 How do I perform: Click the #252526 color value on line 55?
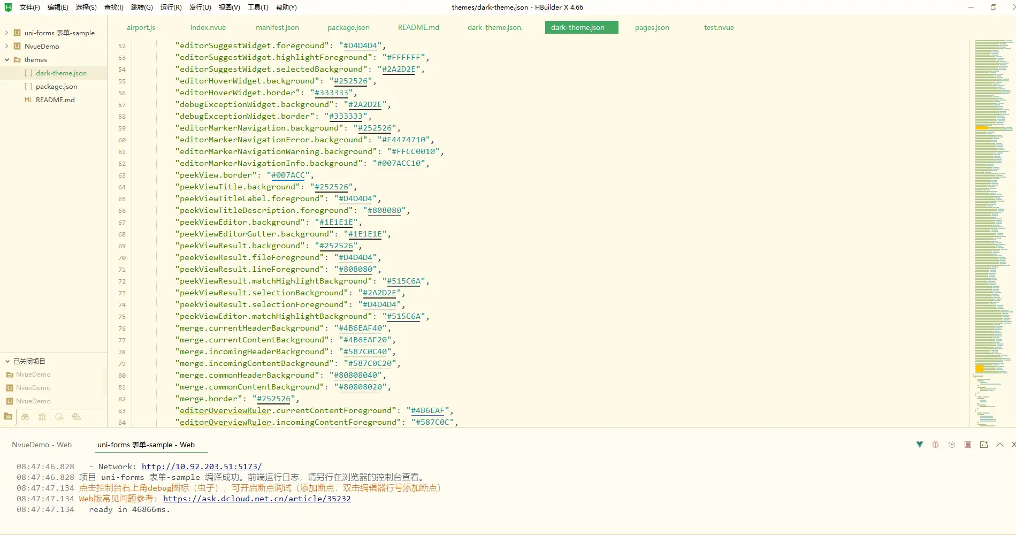350,81
